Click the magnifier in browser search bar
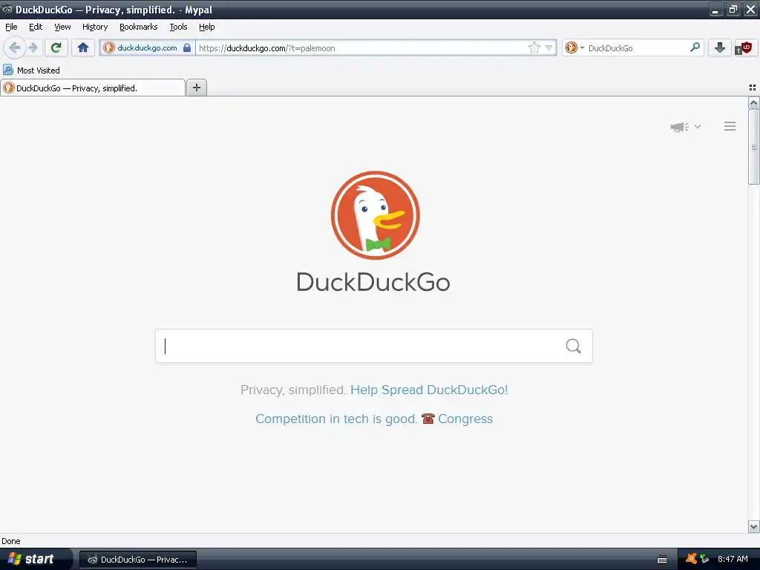 tap(695, 47)
